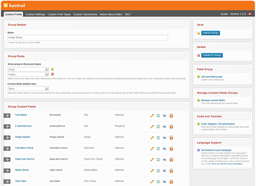Image resolution: width=256 pixels, height=186 pixels.
Task: Click the move handle for E-mail Adresse row
Action: point(7,127)
